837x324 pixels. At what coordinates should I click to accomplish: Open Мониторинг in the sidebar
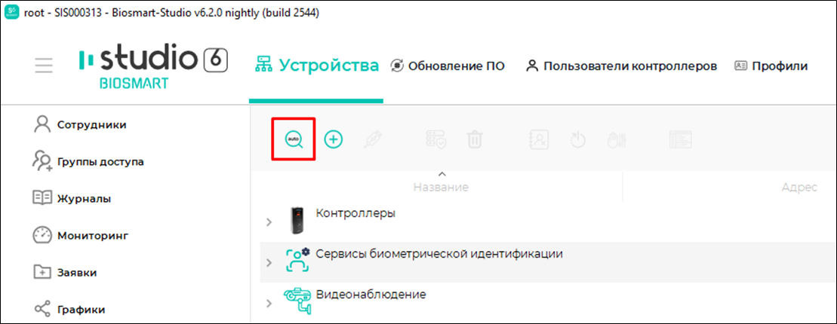(81, 235)
